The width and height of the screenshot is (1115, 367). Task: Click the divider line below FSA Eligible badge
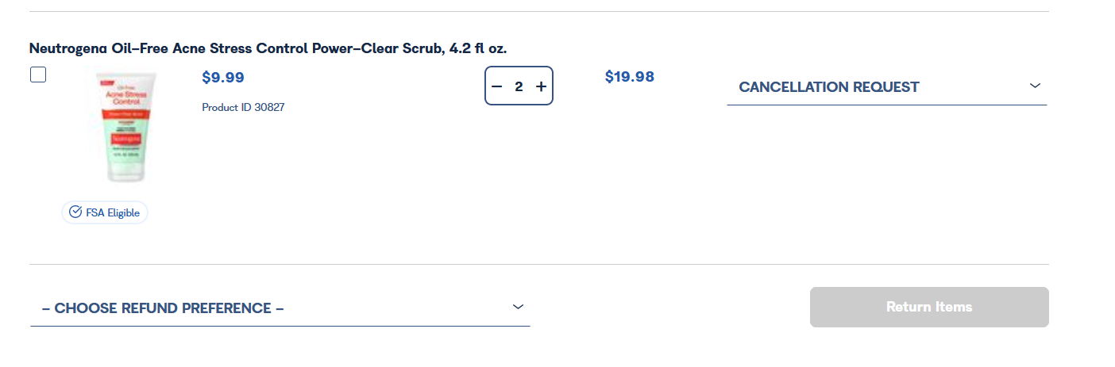coord(538,264)
